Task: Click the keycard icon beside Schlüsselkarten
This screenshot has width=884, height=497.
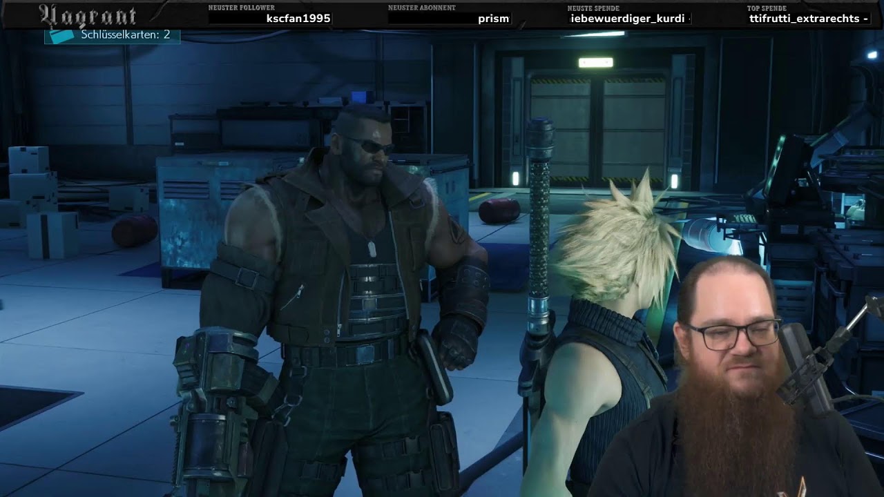Action: coord(62,35)
